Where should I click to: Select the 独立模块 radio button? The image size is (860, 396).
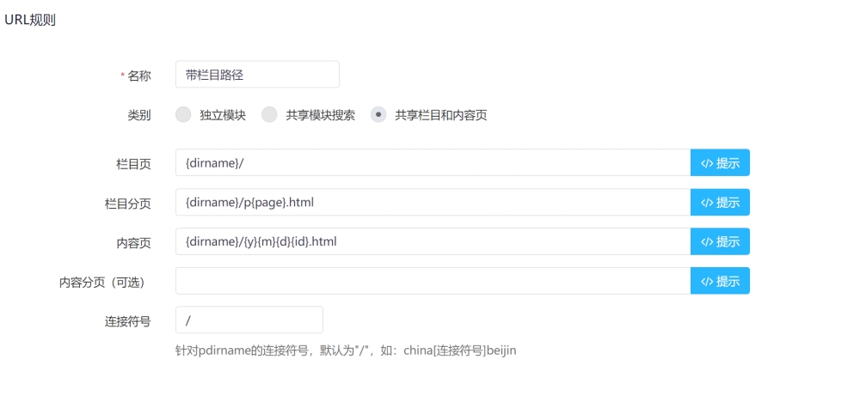tap(184, 115)
